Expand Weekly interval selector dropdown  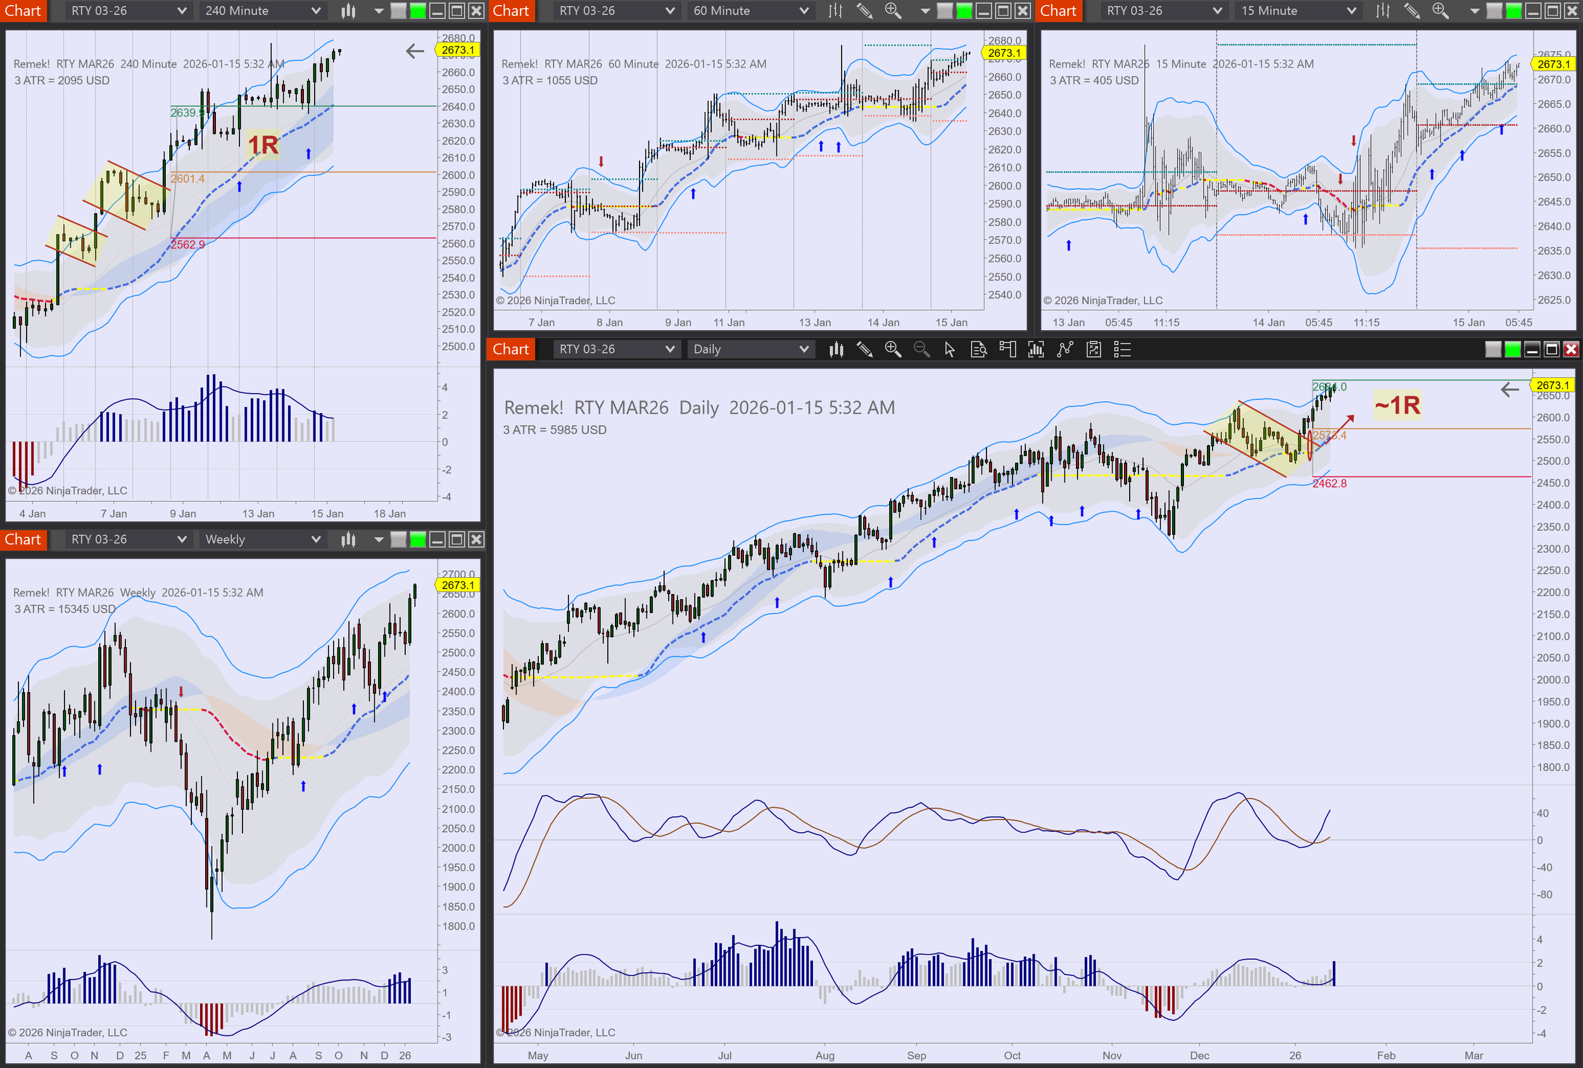[315, 540]
